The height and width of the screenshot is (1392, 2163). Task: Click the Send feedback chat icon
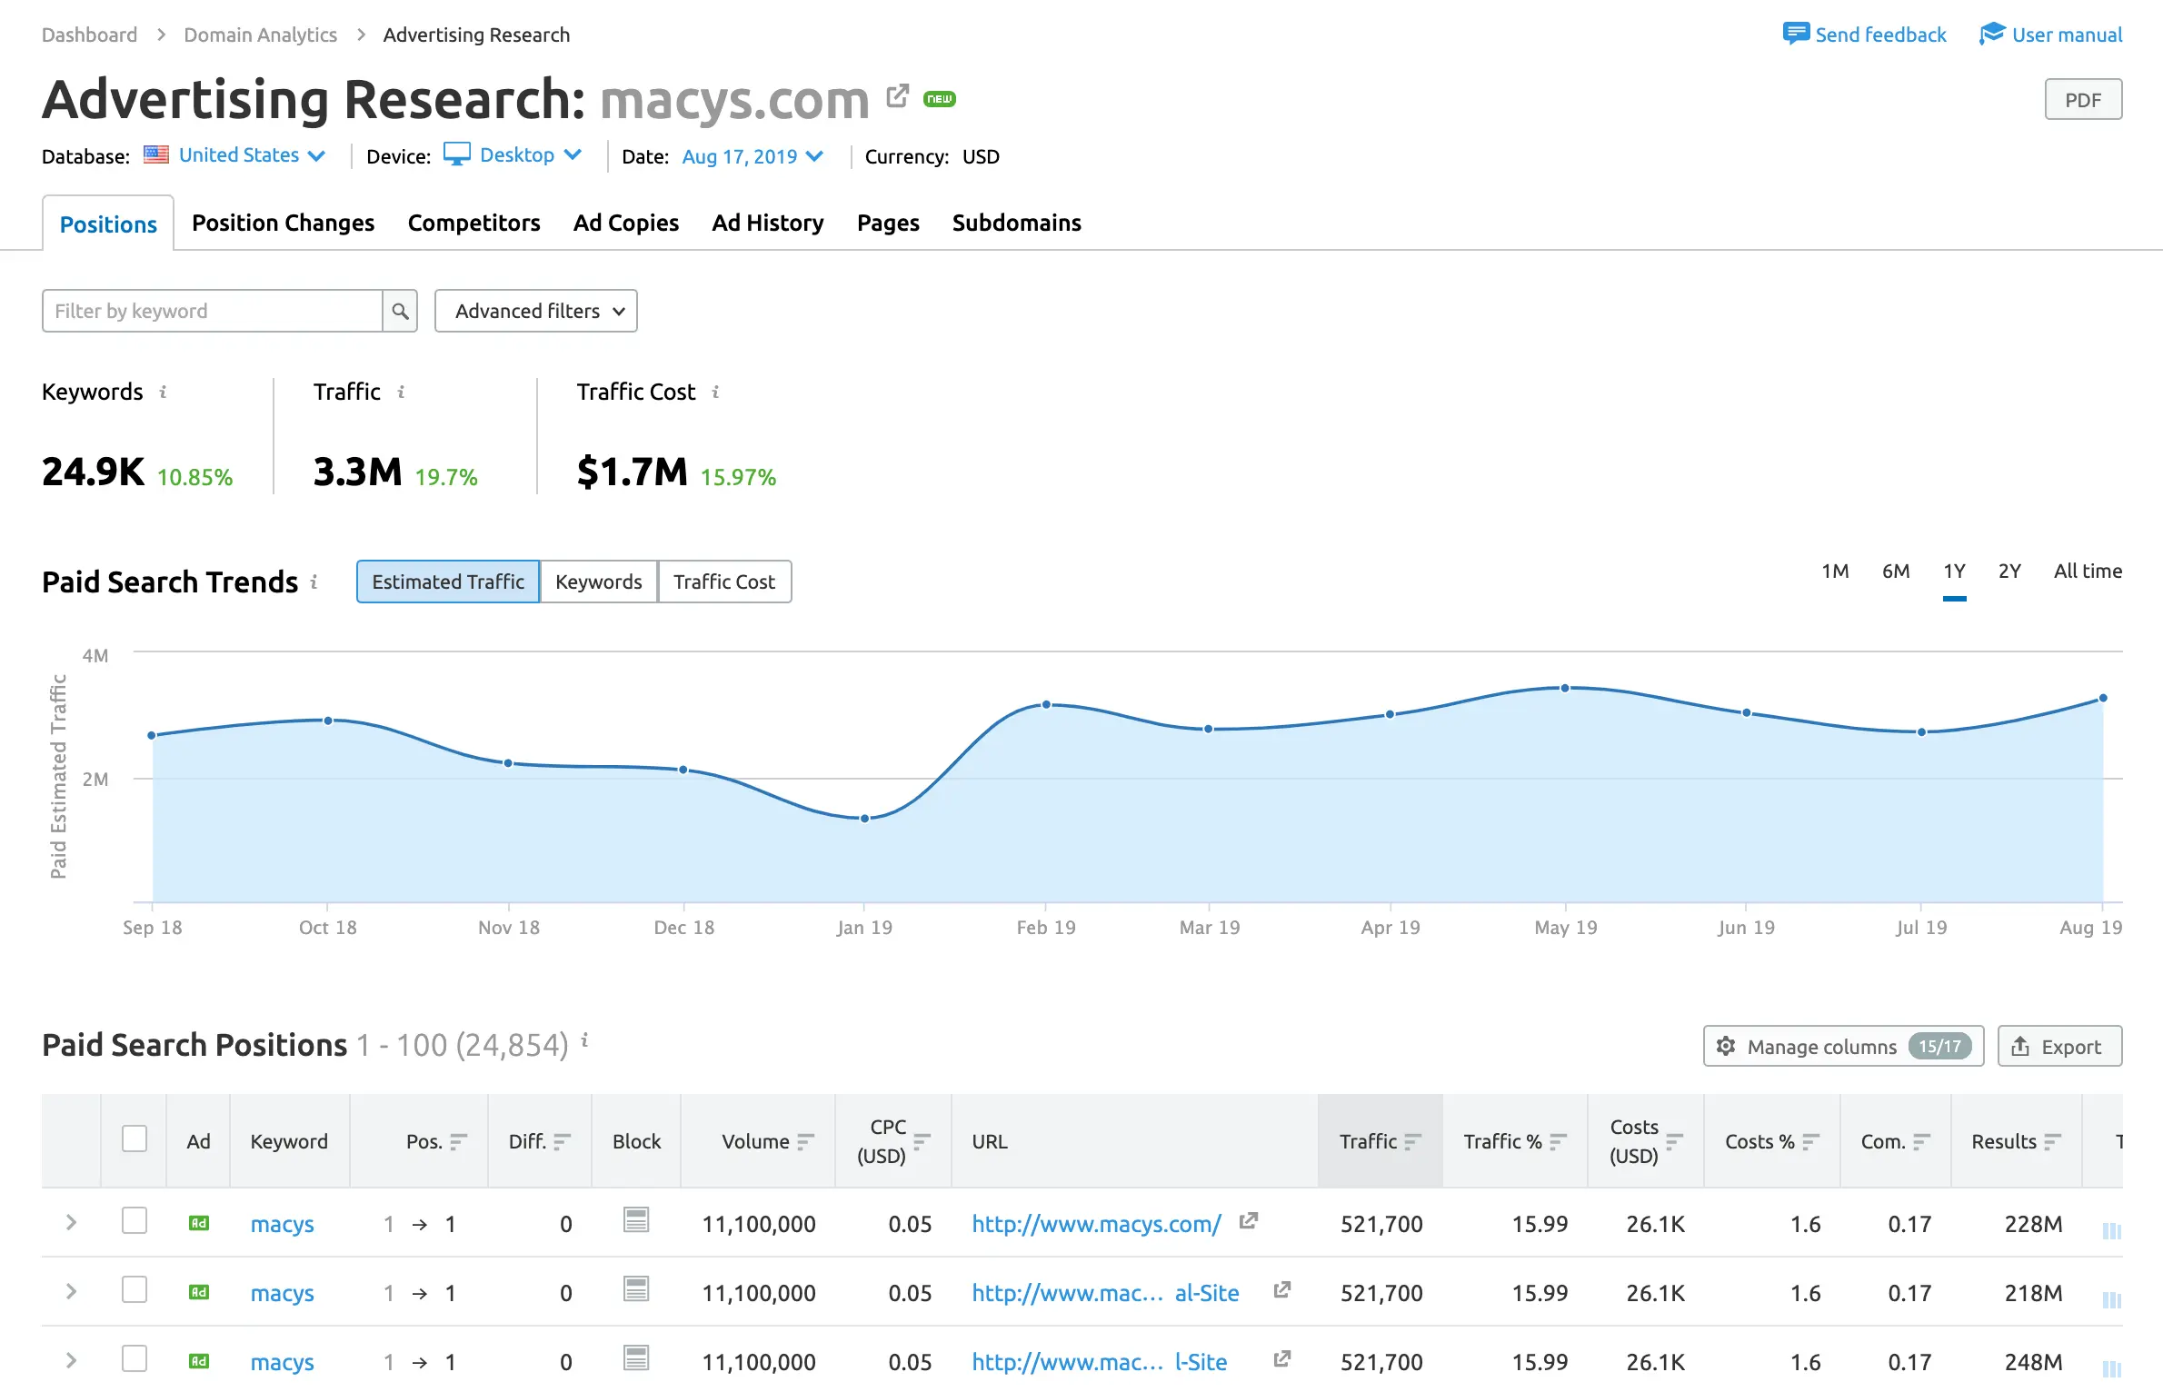pyautogui.click(x=1795, y=35)
